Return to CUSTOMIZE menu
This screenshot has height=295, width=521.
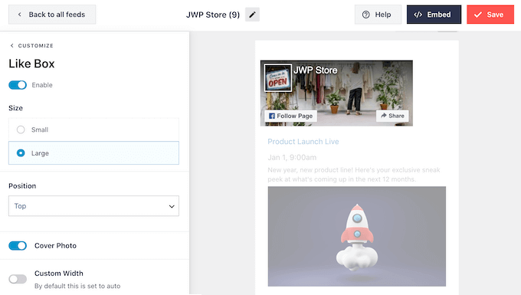pyautogui.click(x=32, y=45)
